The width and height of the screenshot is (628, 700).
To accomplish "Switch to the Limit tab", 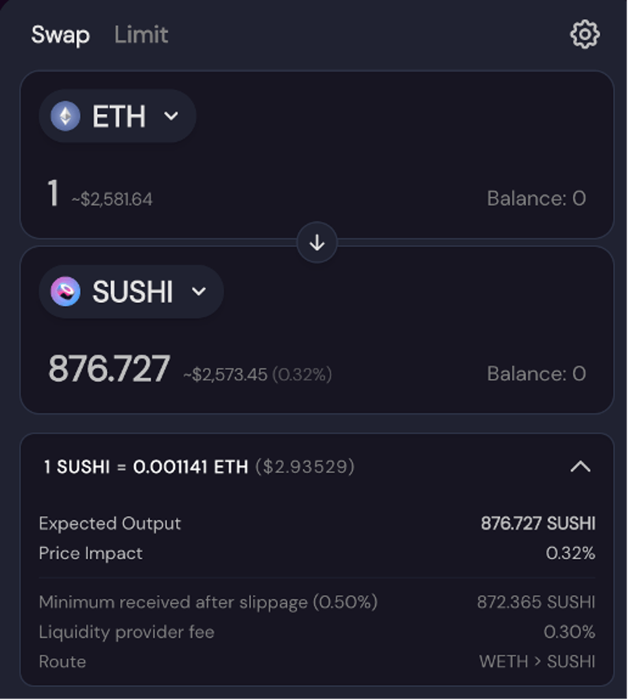I will pyautogui.click(x=141, y=34).
